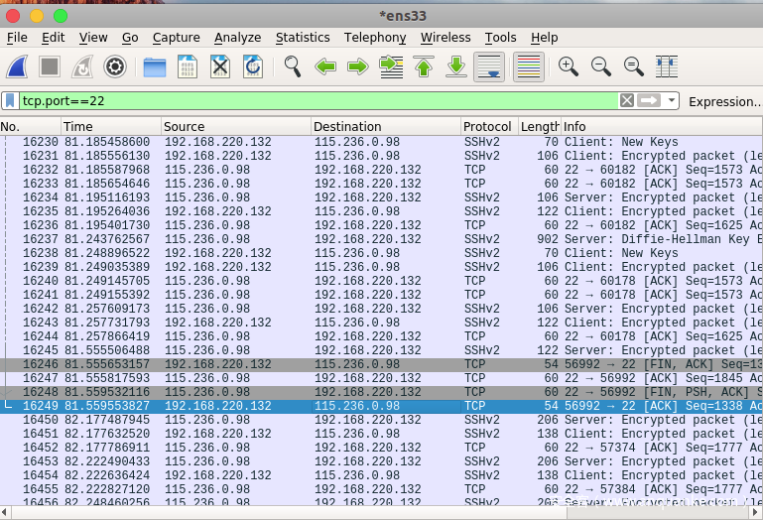Zoom in on packet list text
The height and width of the screenshot is (520, 763).
[569, 67]
